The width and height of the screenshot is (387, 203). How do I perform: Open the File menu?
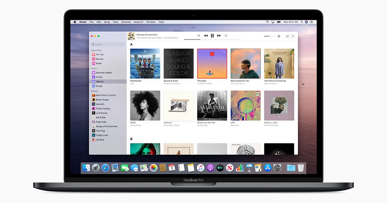click(x=92, y=22)
